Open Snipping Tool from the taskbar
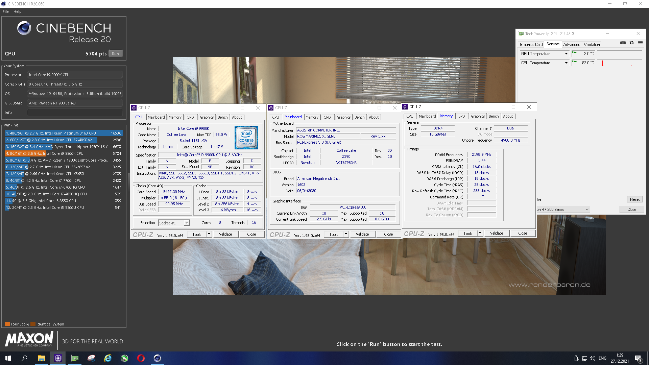Viewport: 649px width, 365px height. (91, 358)
